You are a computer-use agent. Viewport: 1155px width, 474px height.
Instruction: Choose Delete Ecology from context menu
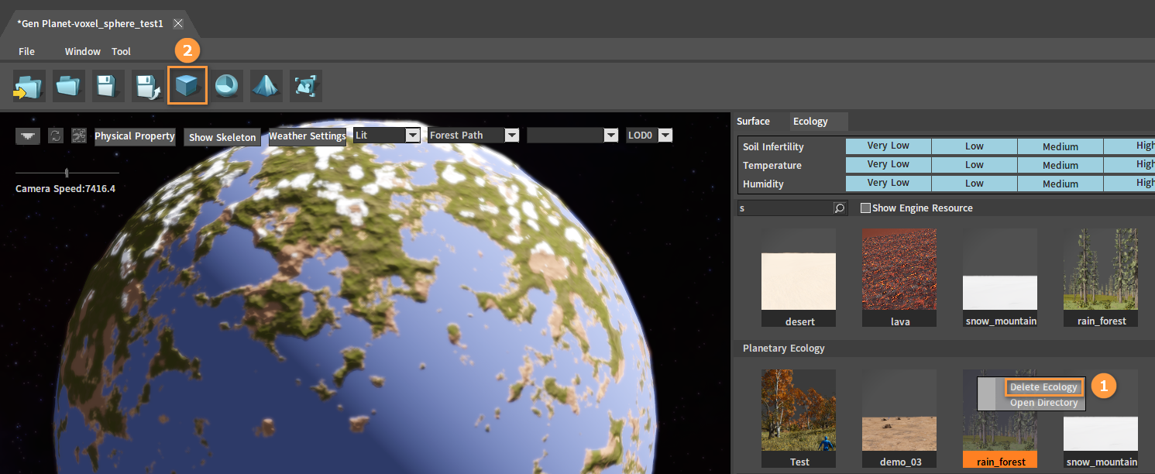[1043, 387]
